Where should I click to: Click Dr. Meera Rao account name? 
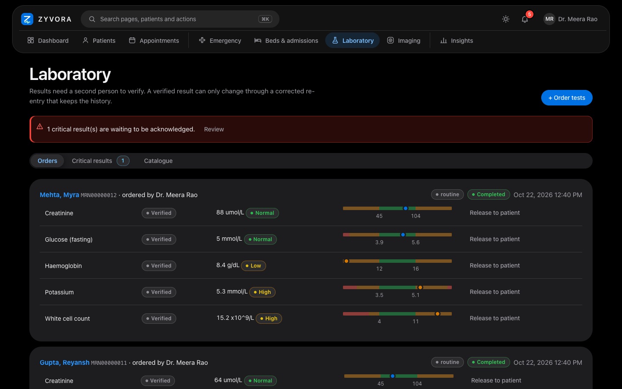pyautogui.click(x=578, y=19)
